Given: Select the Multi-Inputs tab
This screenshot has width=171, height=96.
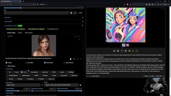Looking at the screenshot, I should 29,33.
